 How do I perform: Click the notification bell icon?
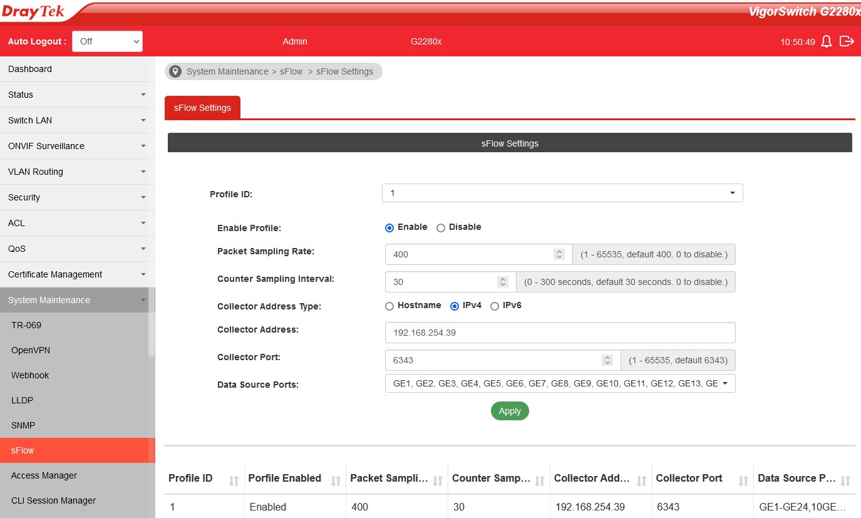827,41
